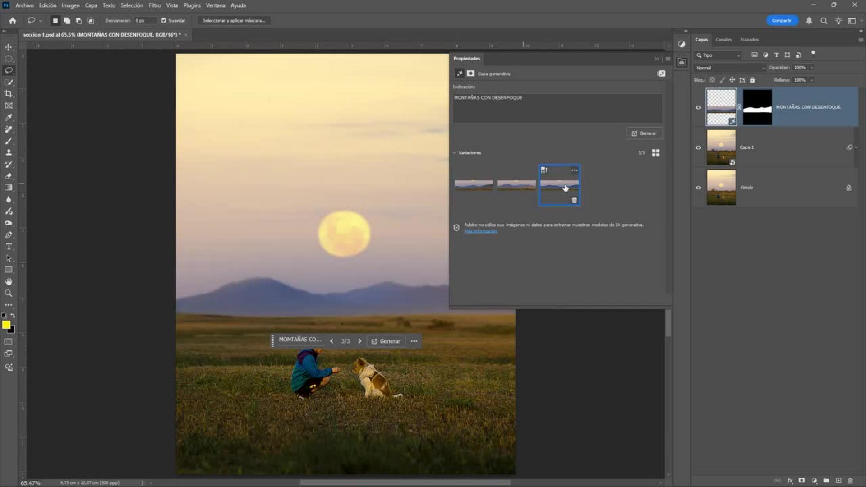Viewport: 866px width, 487px height.
Task: Click Generar in the Propiedades panel
Action: pyautogui.click(x=644, y=133)
